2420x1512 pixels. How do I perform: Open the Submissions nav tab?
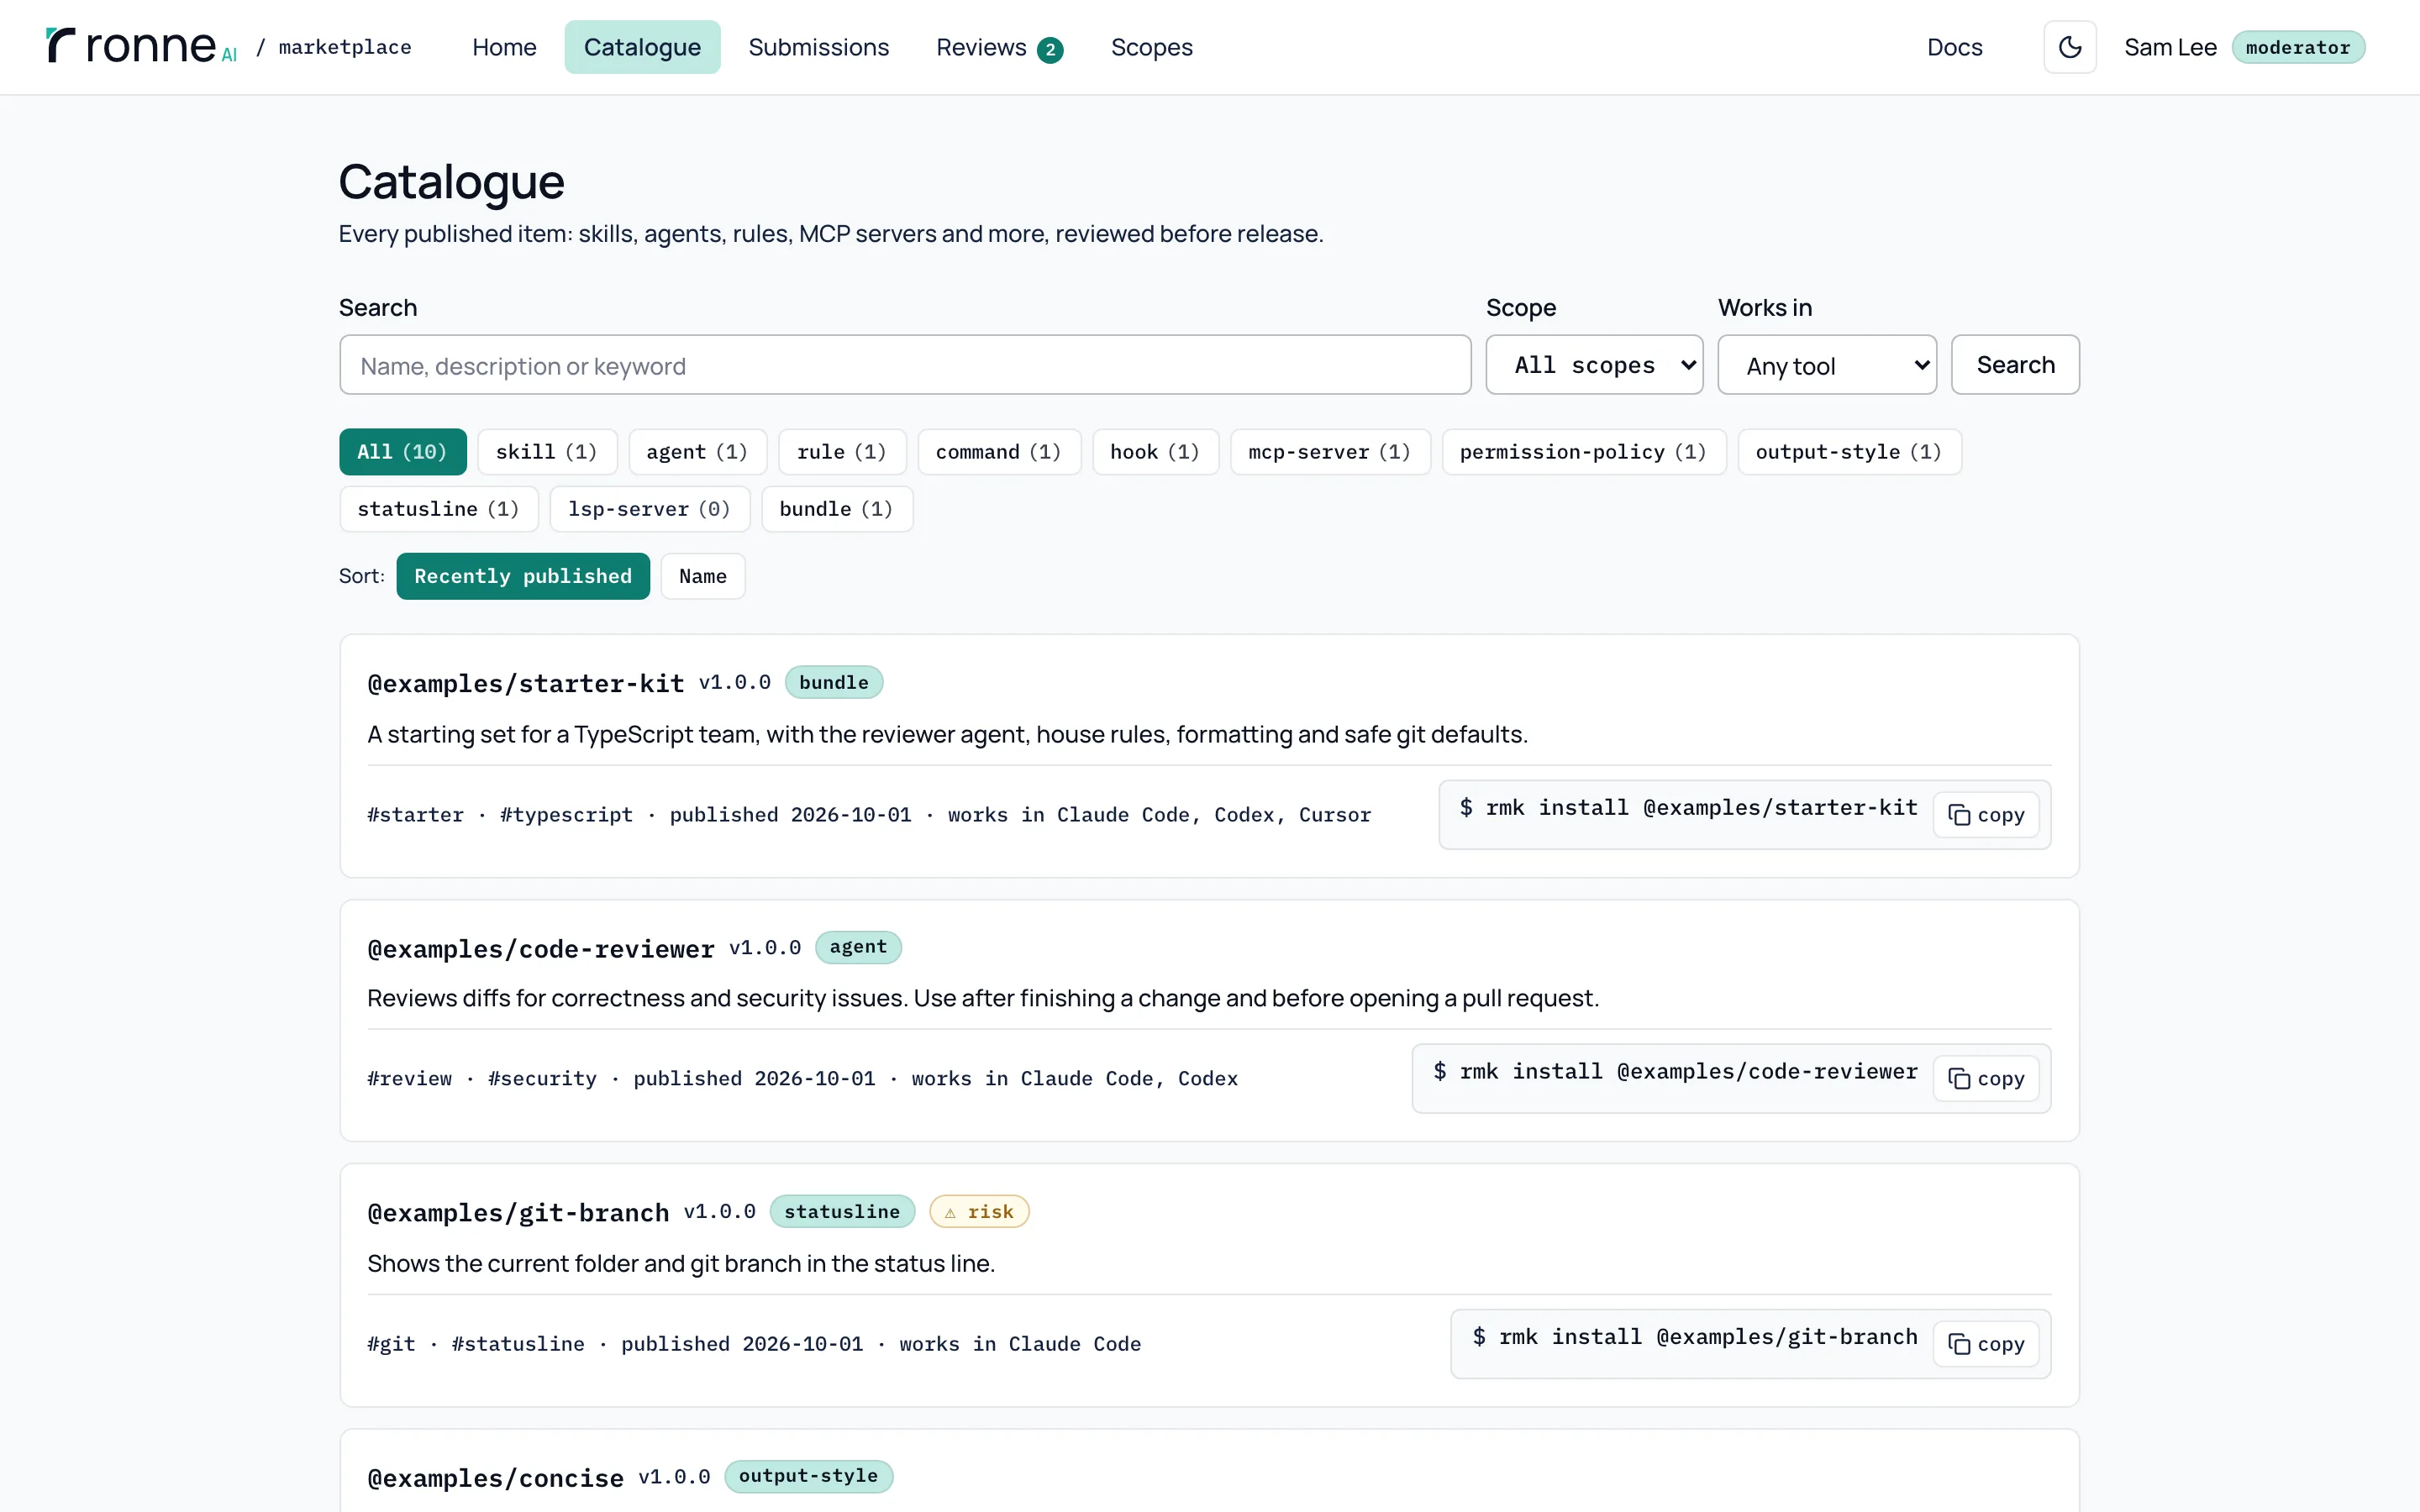(x=818, y=47)
